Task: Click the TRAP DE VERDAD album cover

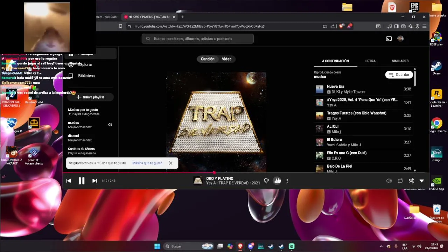Action: point(216,122)
